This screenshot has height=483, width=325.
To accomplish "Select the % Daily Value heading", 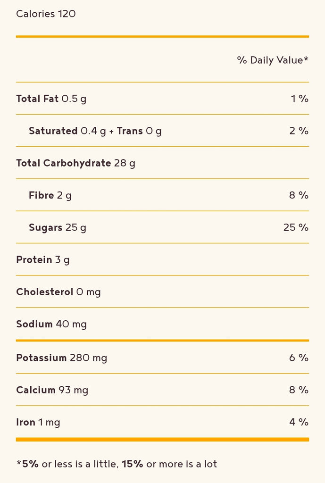I will tap(272, 60).
